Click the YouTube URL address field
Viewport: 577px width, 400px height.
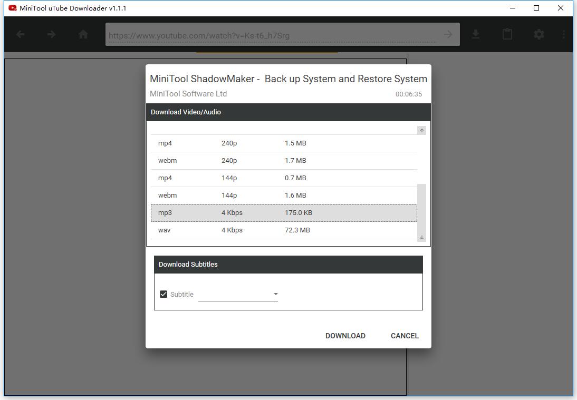(272, 36)
